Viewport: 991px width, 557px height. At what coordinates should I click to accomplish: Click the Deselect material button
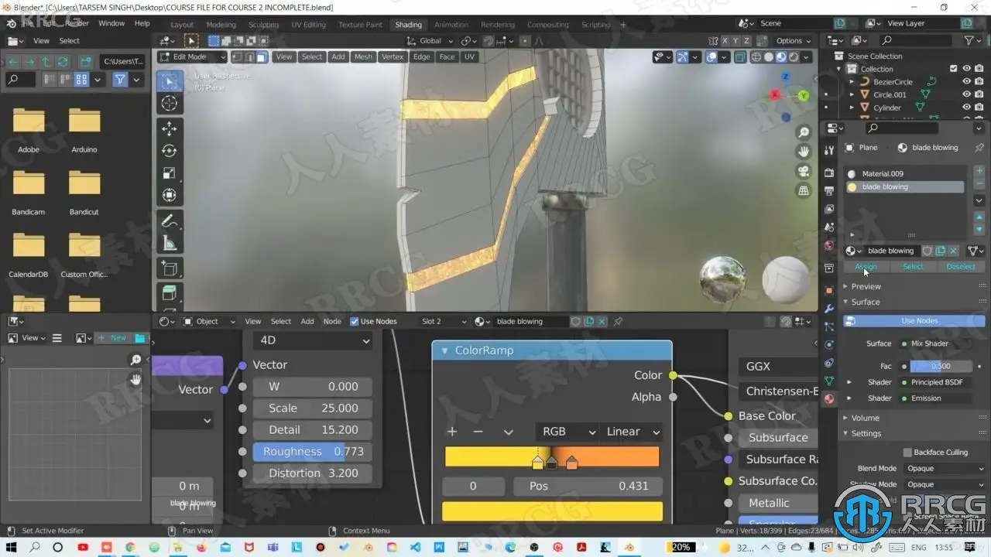961,266
